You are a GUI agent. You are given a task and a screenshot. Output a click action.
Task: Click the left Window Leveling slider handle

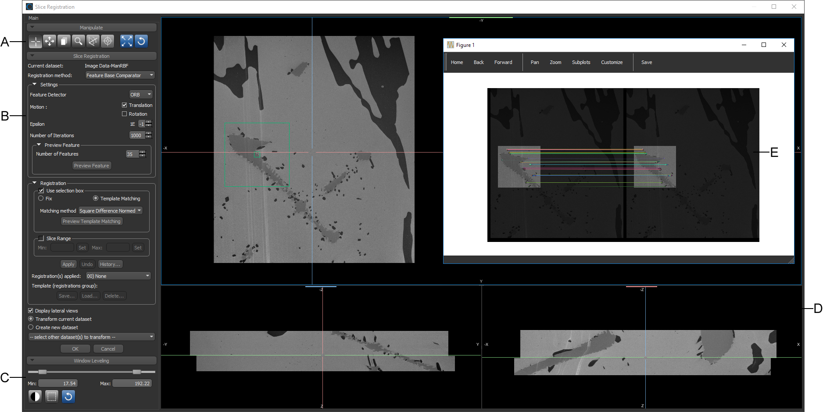coord(43,372)
